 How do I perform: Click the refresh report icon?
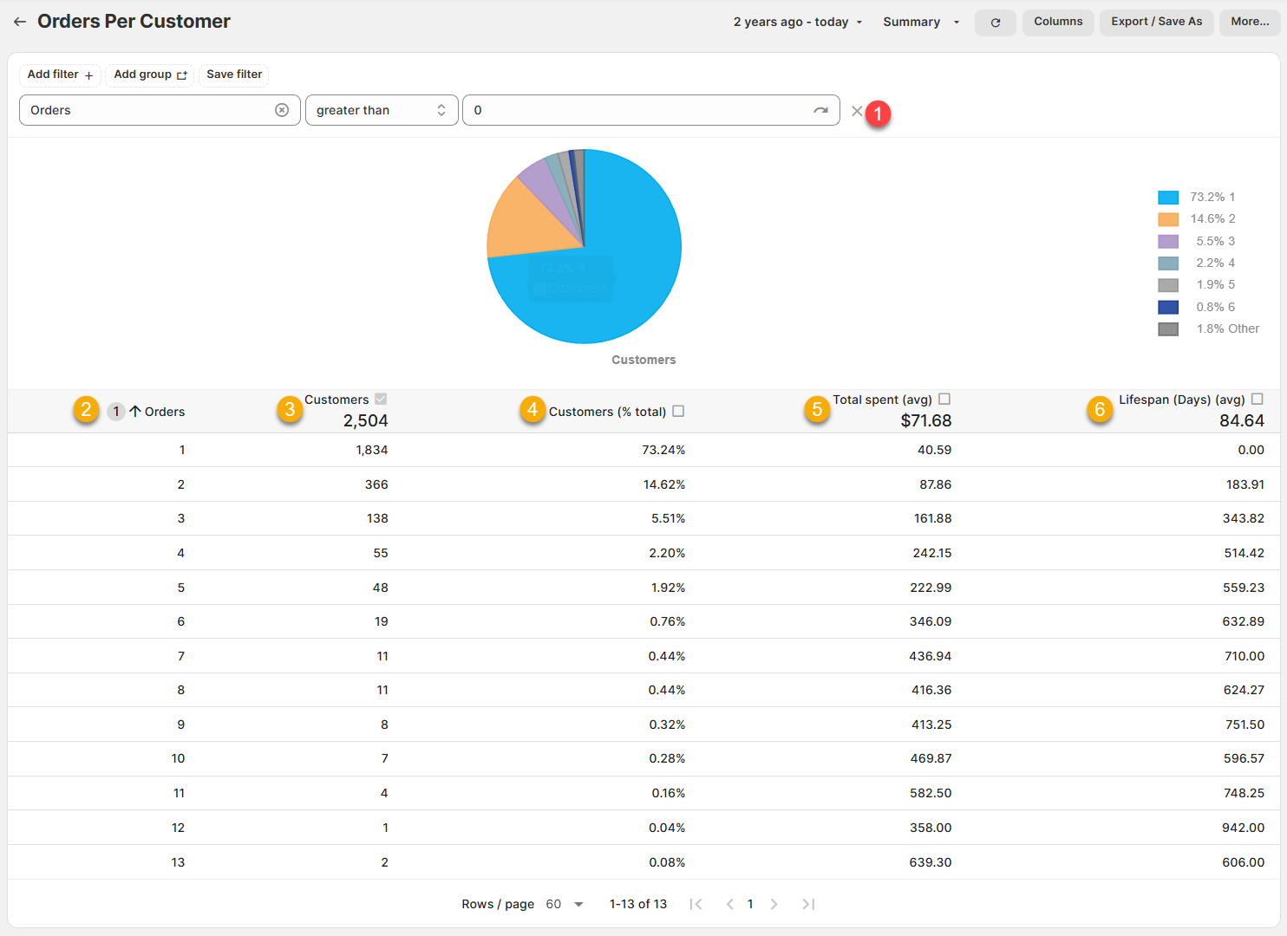click(x=995, y=23)
